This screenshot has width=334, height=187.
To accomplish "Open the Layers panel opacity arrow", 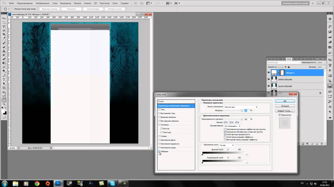I will click(x=325, y=63).
